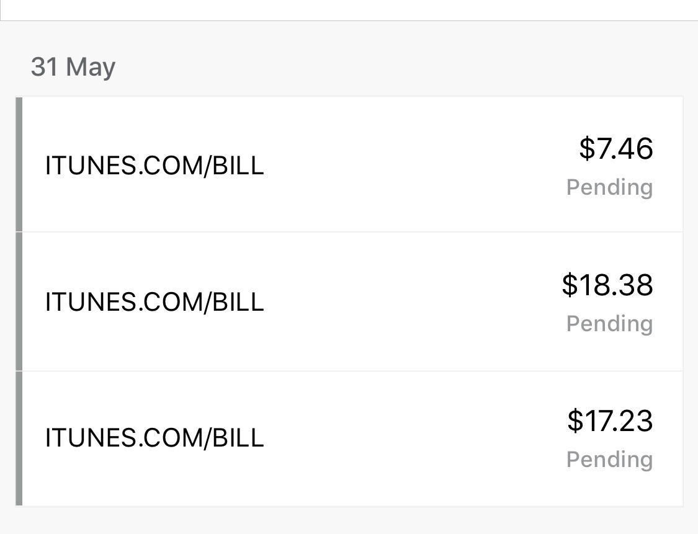
Task: Select ITUNES.COM/BILL merchant name for $18.38 charge
Action: pos(154,302)
